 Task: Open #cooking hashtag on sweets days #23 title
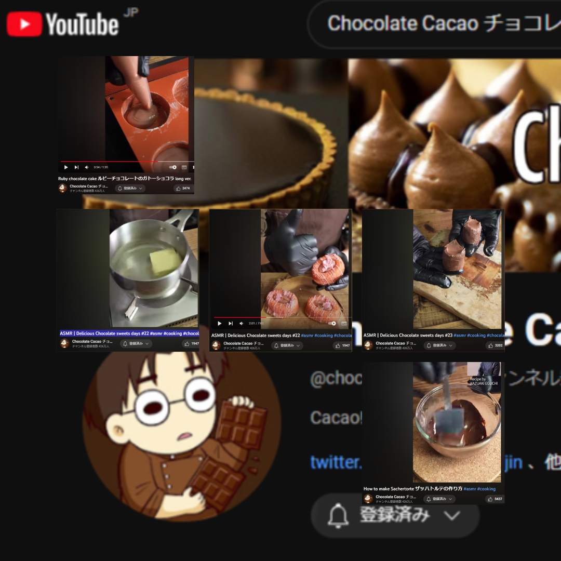[476, 335]
